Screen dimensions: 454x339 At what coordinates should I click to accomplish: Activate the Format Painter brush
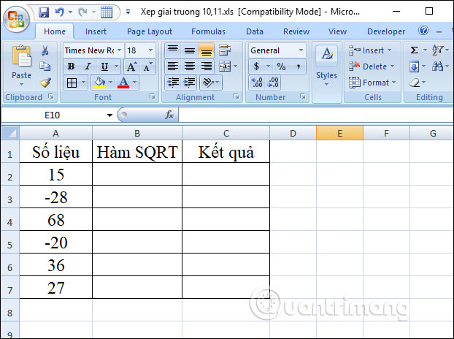point(45,83)
